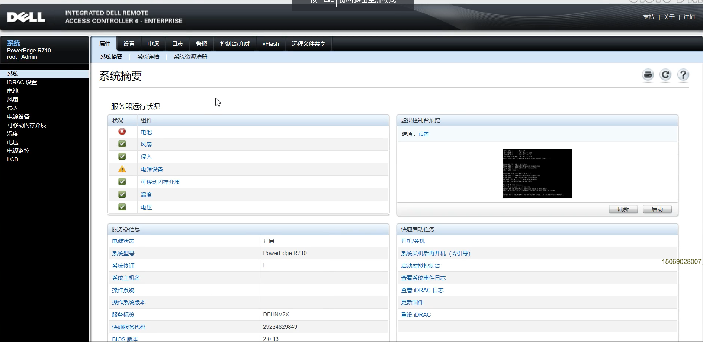
Task: Click the 查看系统事件日志 link
Action: (423, 278)
